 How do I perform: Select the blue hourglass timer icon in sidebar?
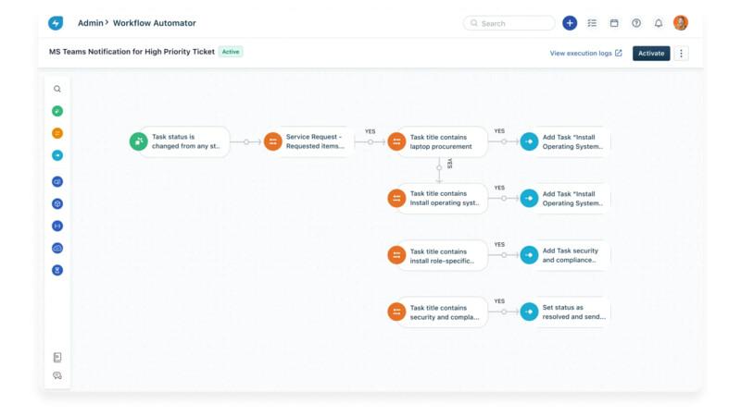[x=57, y=270]
